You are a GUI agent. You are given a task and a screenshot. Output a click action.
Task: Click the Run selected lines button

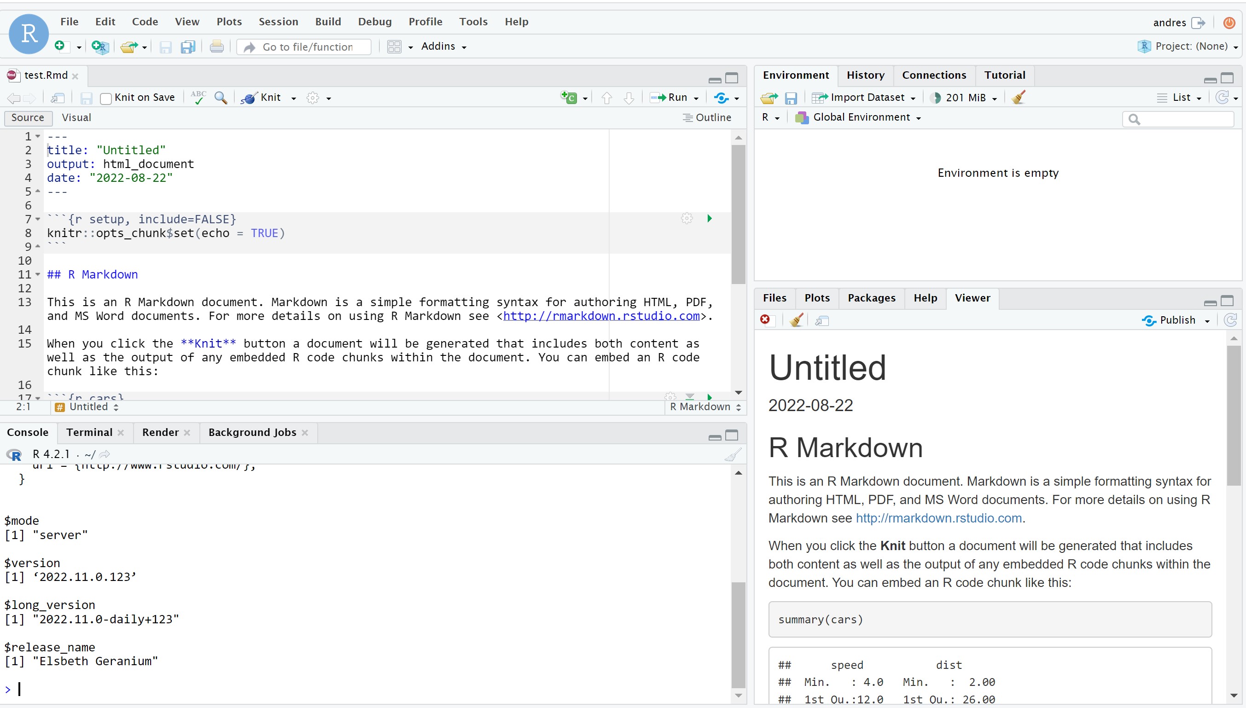tap(669, 98)
